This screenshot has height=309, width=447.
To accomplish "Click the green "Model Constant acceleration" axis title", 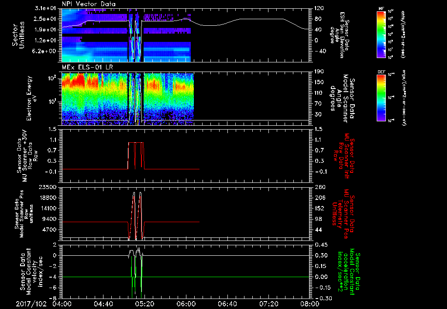I will (348, 272).
